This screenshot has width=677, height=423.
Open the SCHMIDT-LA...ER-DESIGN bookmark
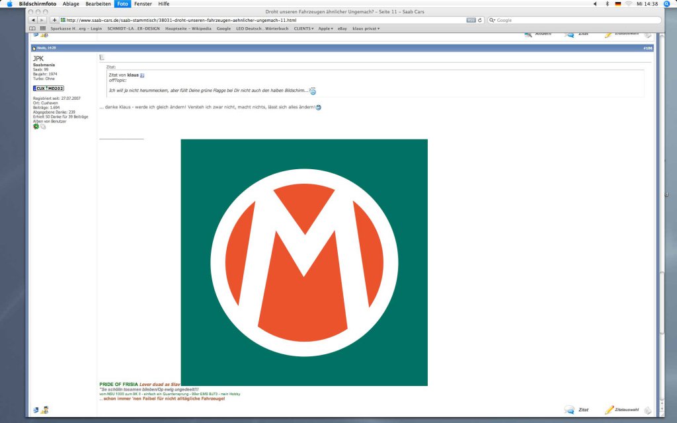click(x=134, y=28)
